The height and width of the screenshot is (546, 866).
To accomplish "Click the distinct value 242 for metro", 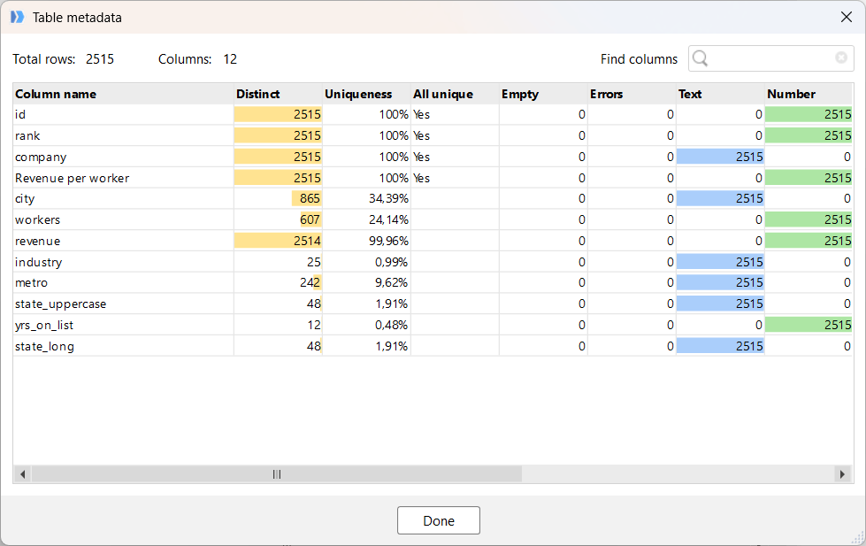I will (x=310, y=283).
